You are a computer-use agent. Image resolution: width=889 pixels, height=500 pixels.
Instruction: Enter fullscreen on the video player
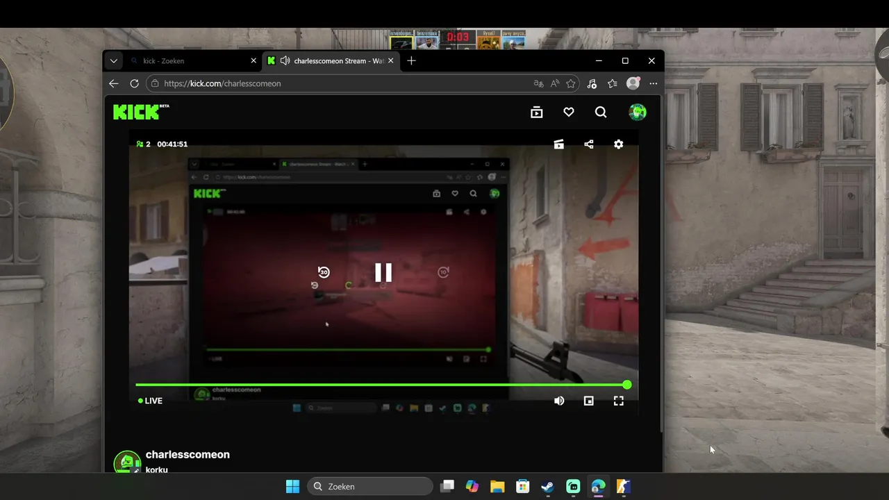619,401
